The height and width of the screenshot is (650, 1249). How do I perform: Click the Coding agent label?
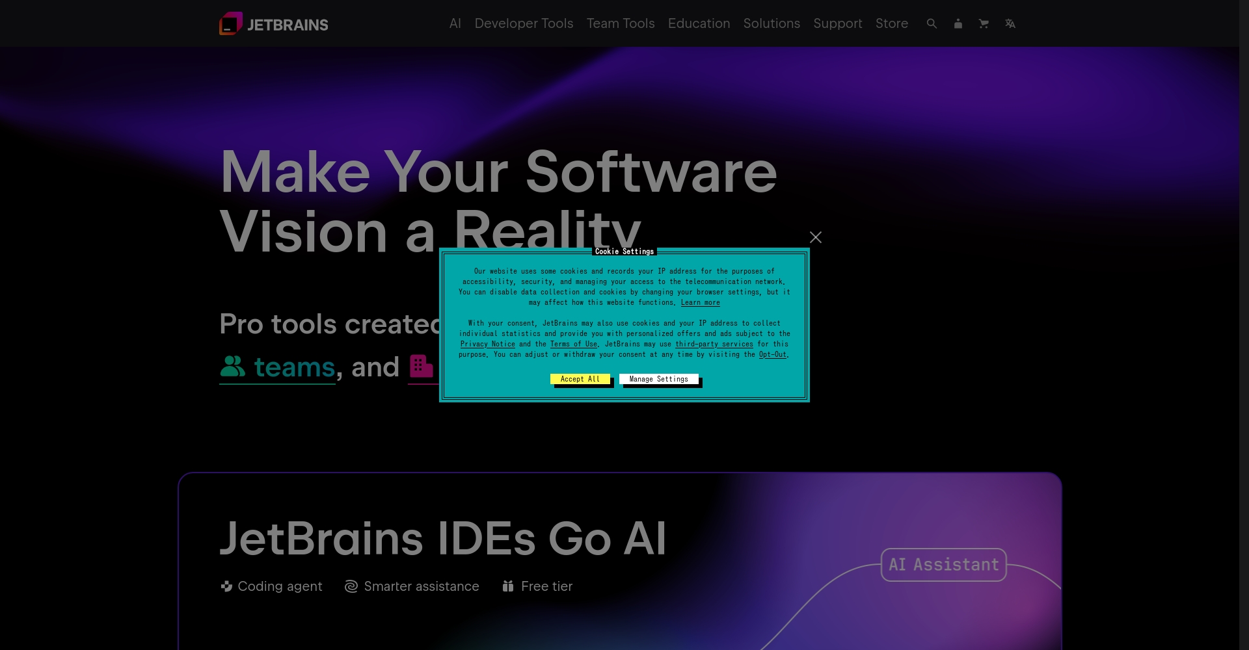tap(280, 586)
